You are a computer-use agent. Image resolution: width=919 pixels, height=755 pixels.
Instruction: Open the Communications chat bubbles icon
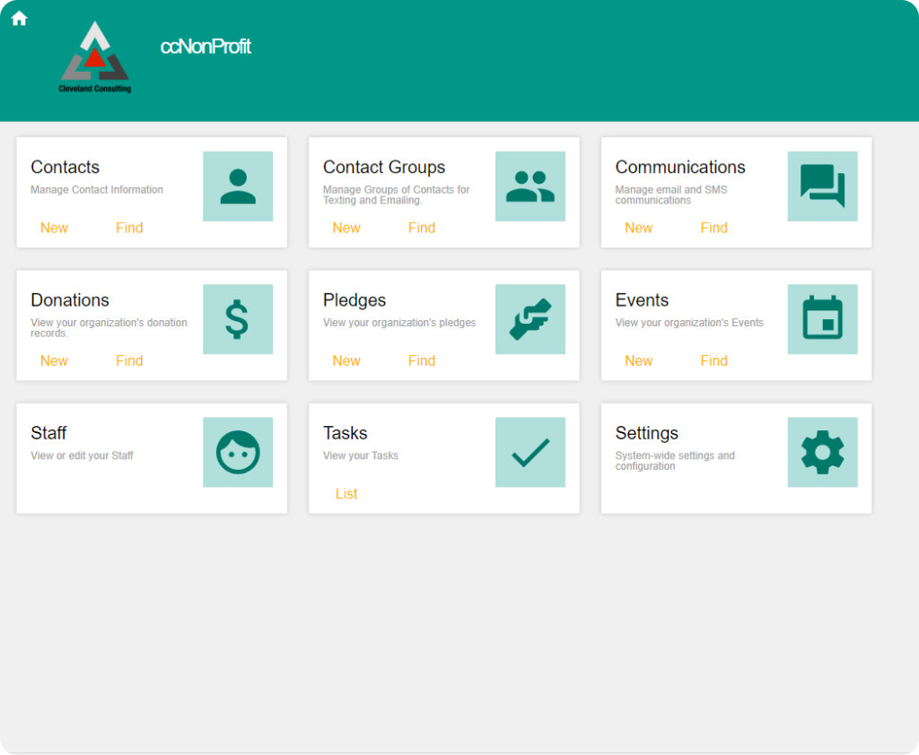822,187
